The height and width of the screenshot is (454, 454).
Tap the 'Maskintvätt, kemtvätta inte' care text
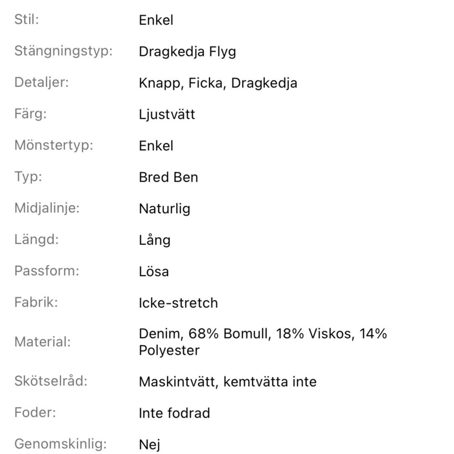(x=228, y=381)
